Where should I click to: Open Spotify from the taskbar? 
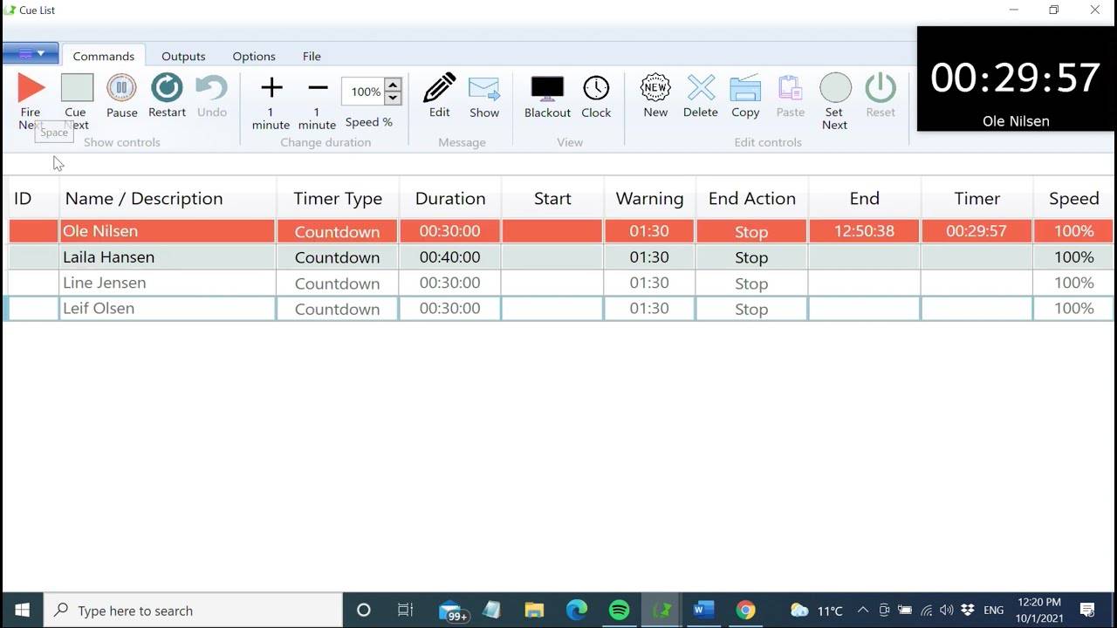pyautogui.click(x=619, y=610)
